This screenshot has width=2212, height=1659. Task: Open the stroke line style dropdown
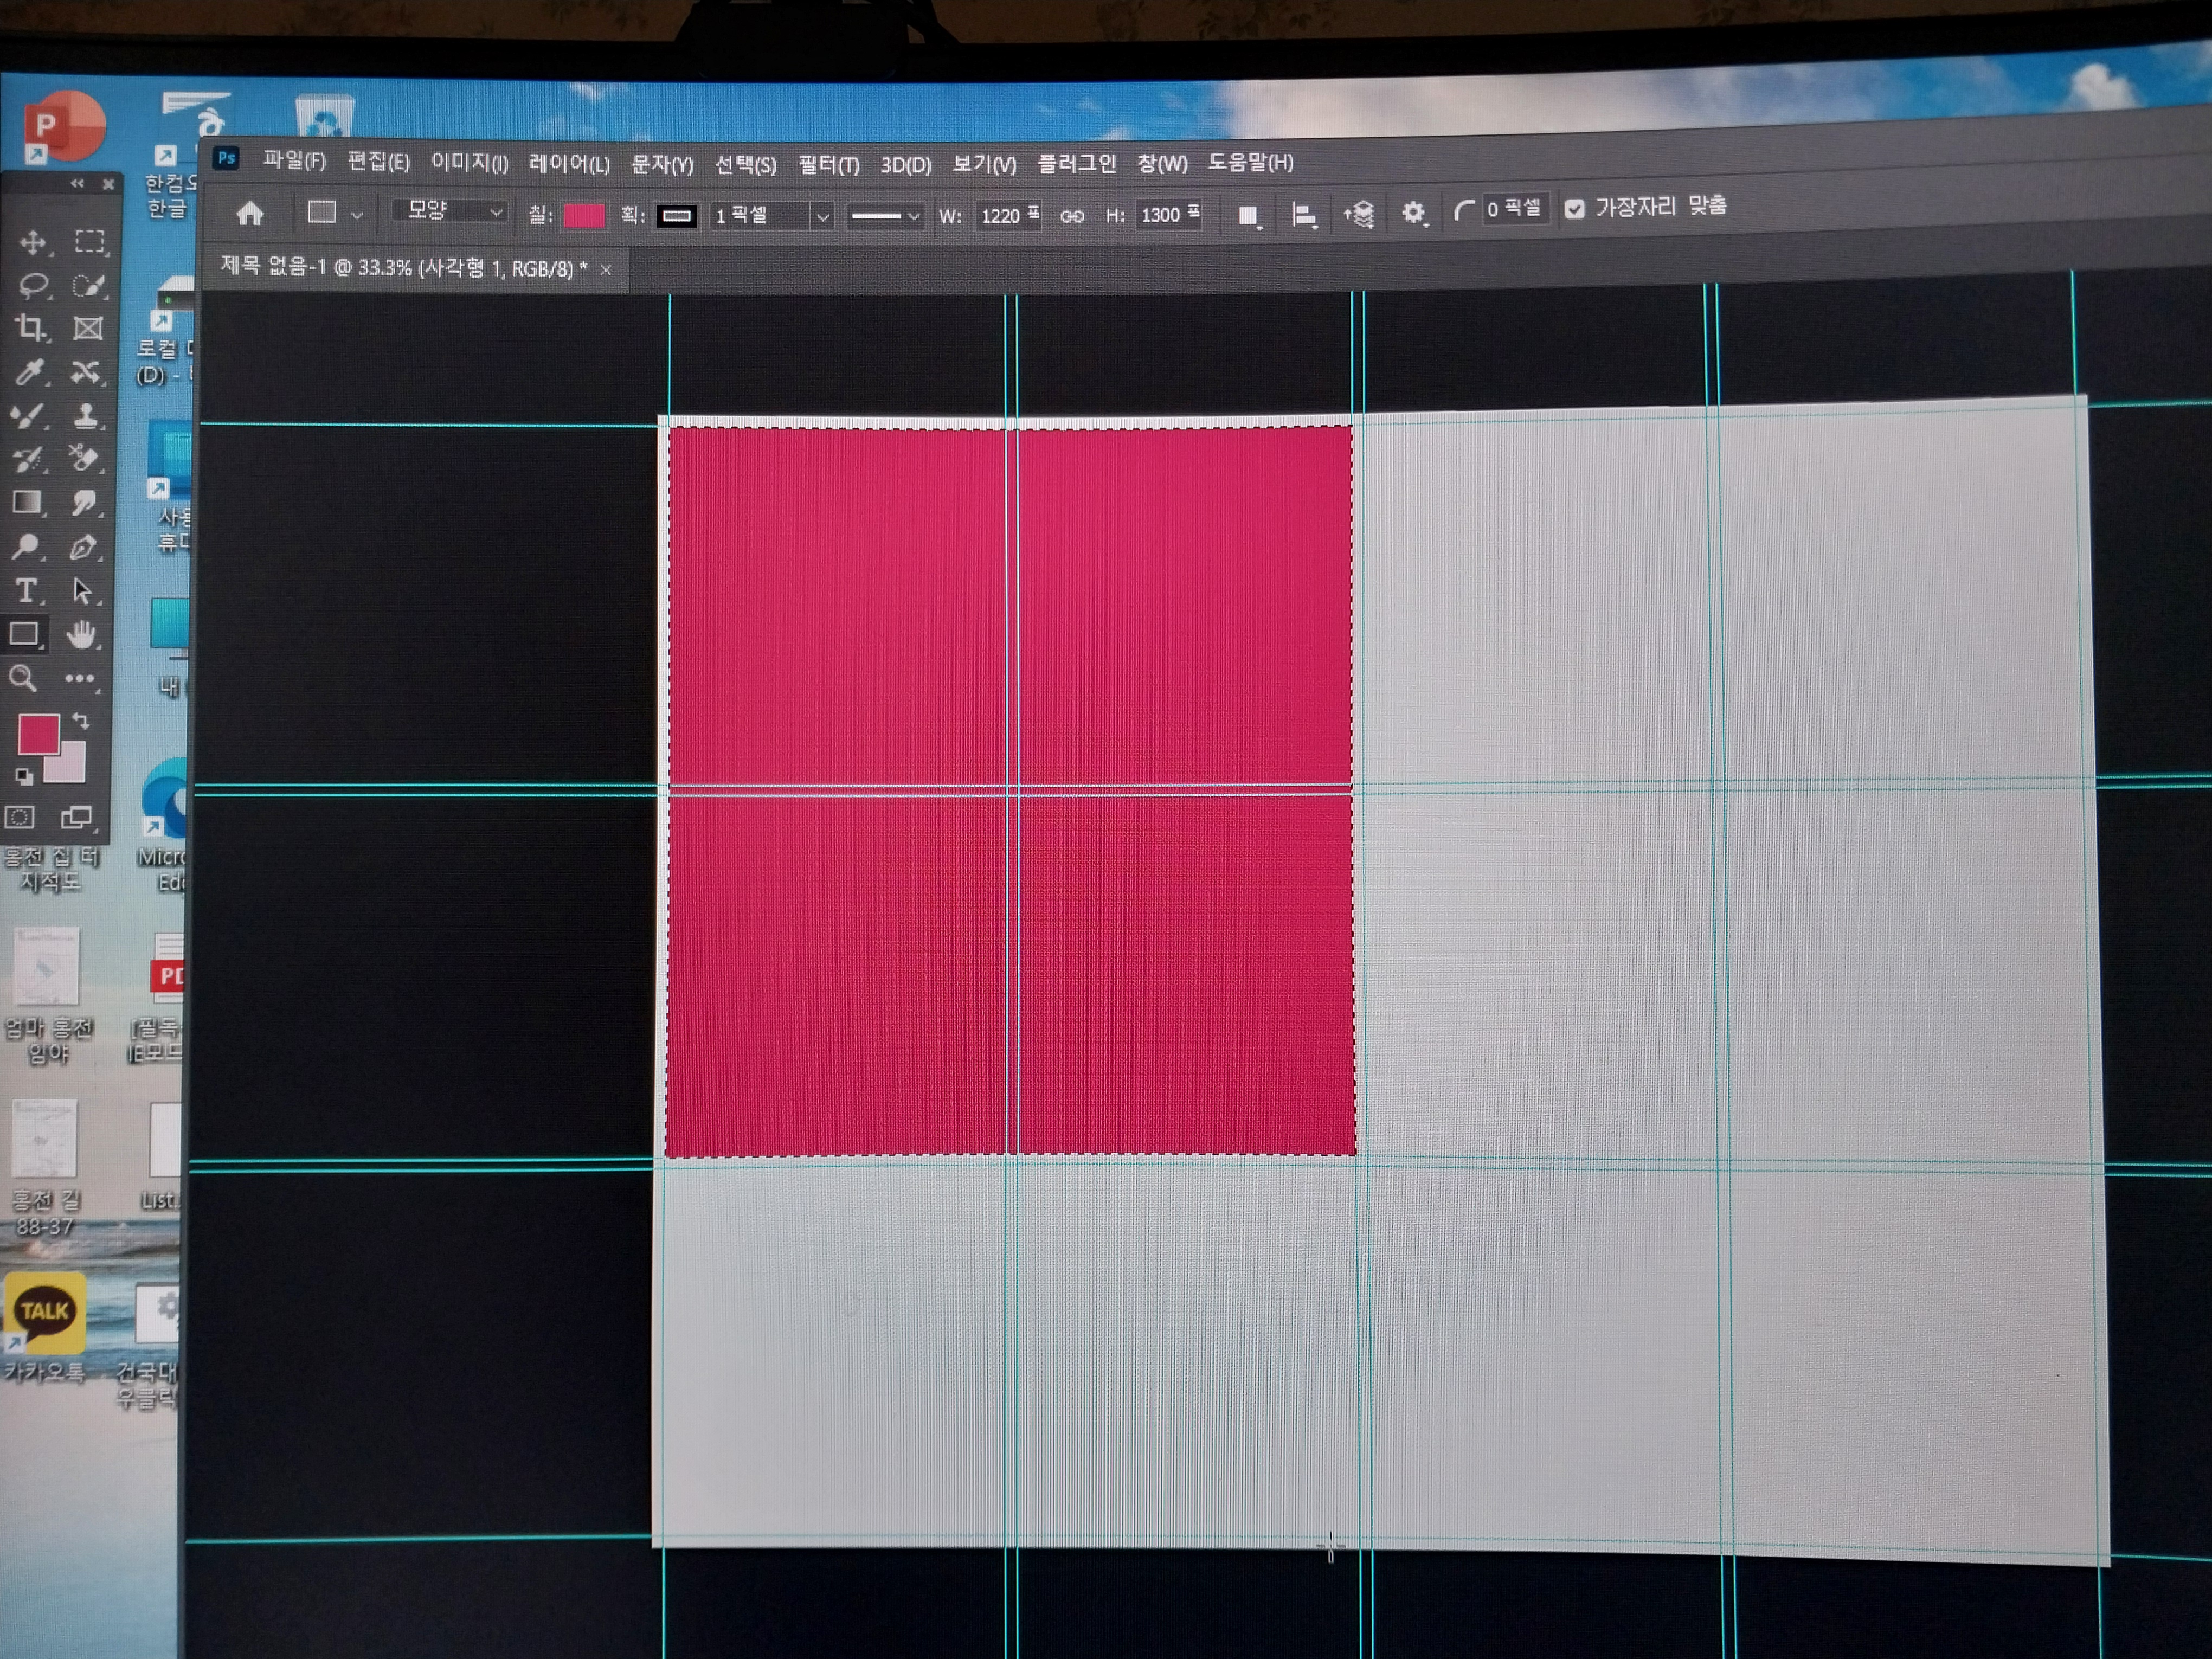884,216
